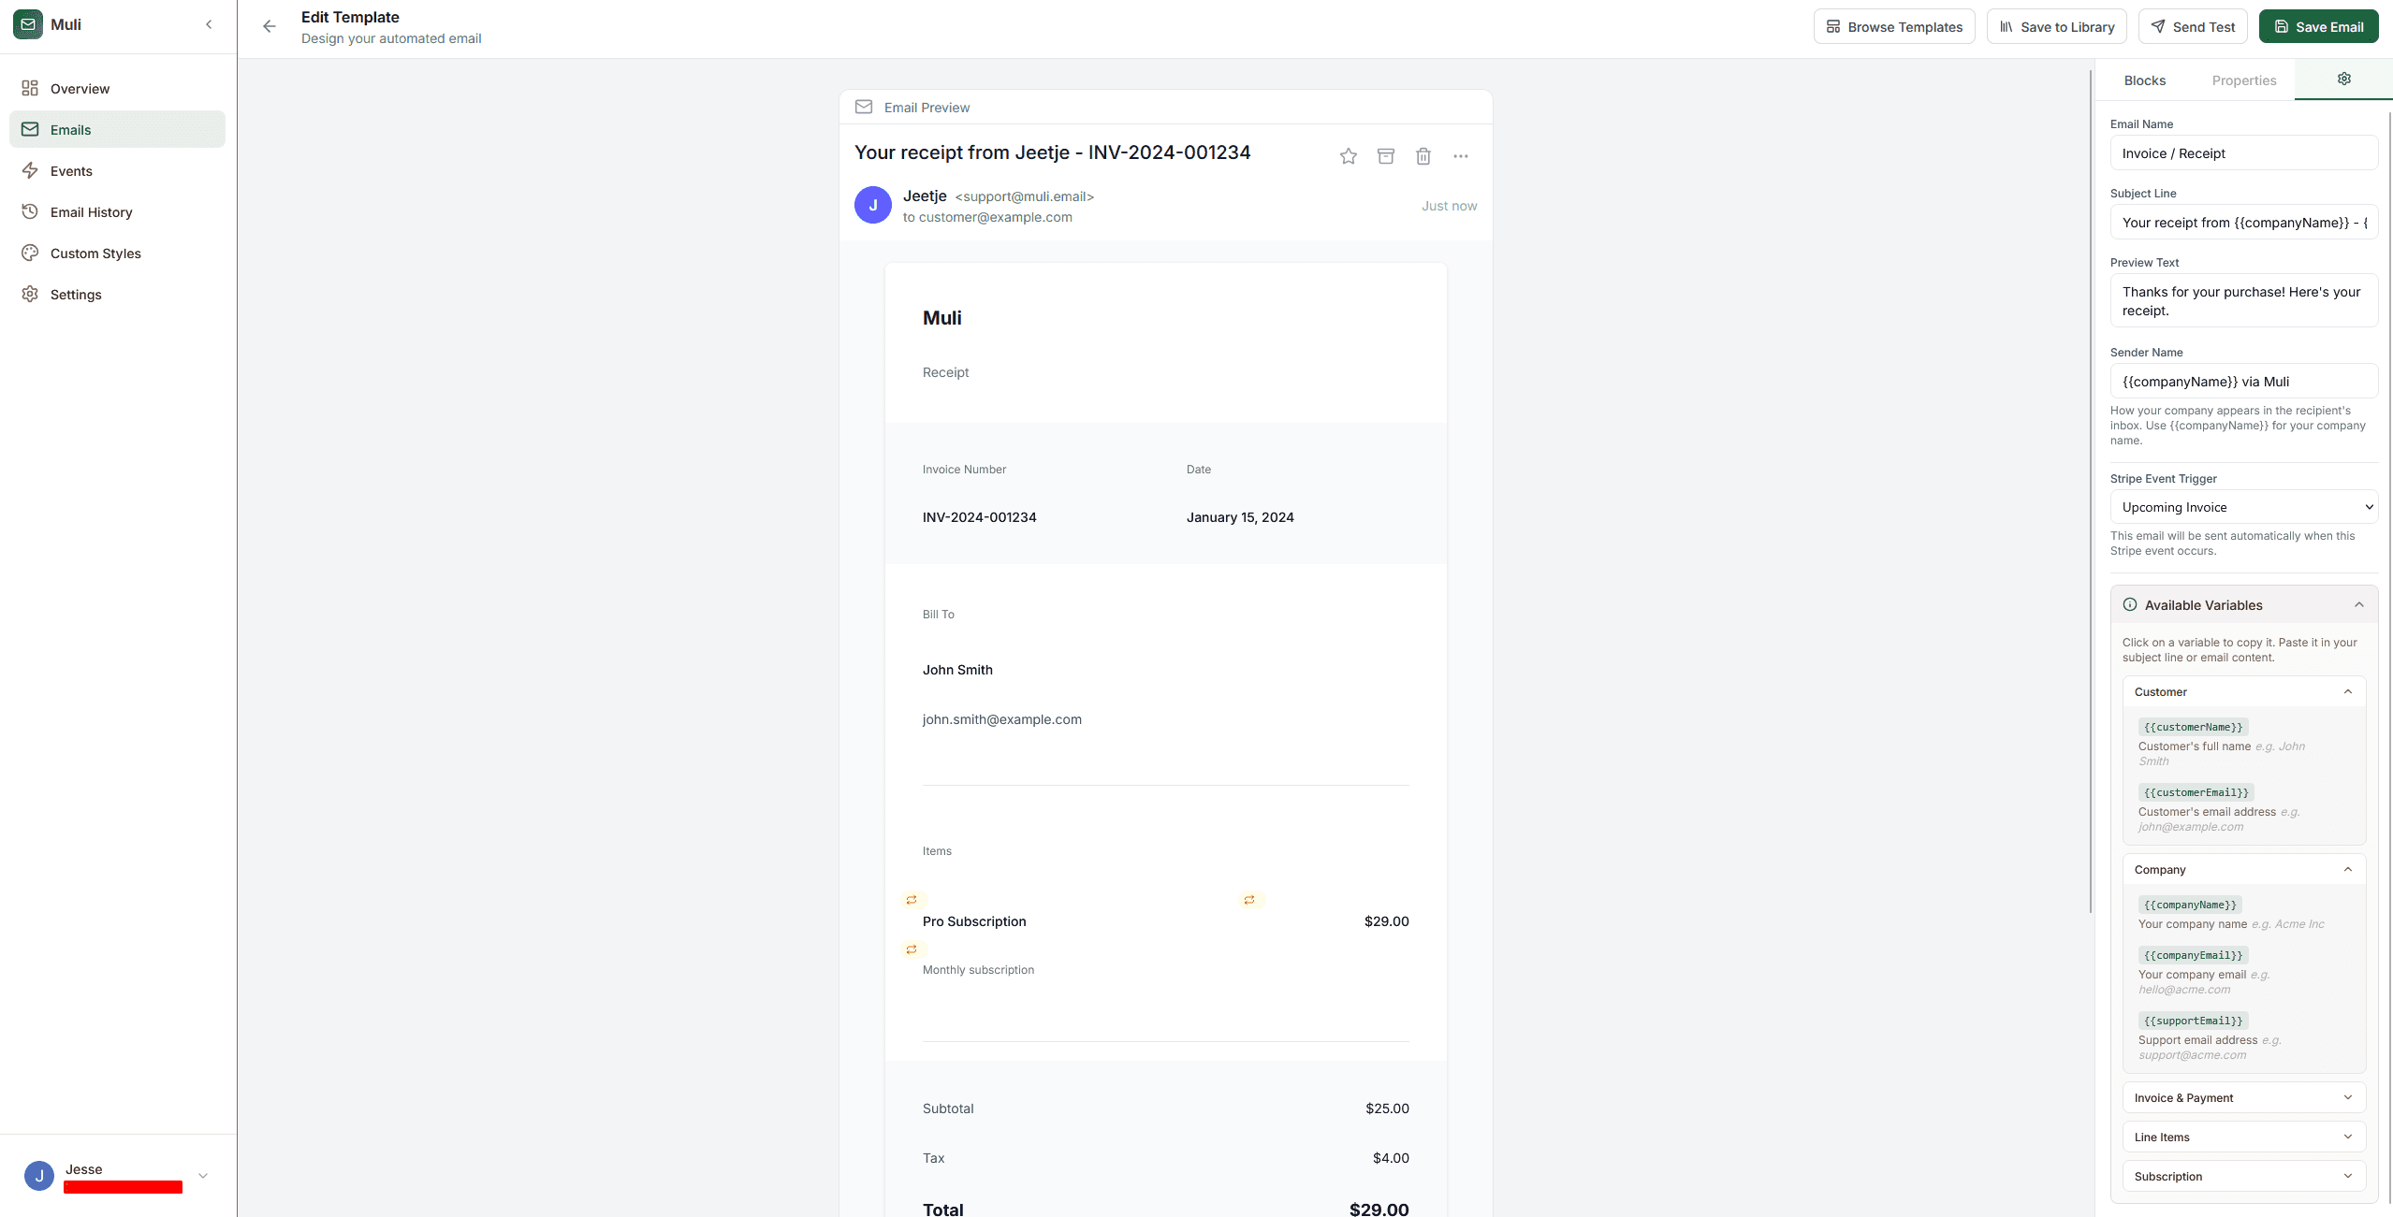The width and height of the screenshot is (2393, 1217).
Task: Click the Save Email button
Action: coord(2318,25)
